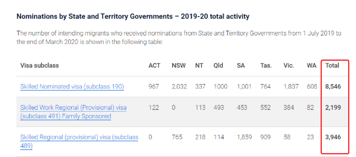The image size is (356, 157).
Task: Open Skilled Work Regional subclass 491 link
Action: coord(73,112)
